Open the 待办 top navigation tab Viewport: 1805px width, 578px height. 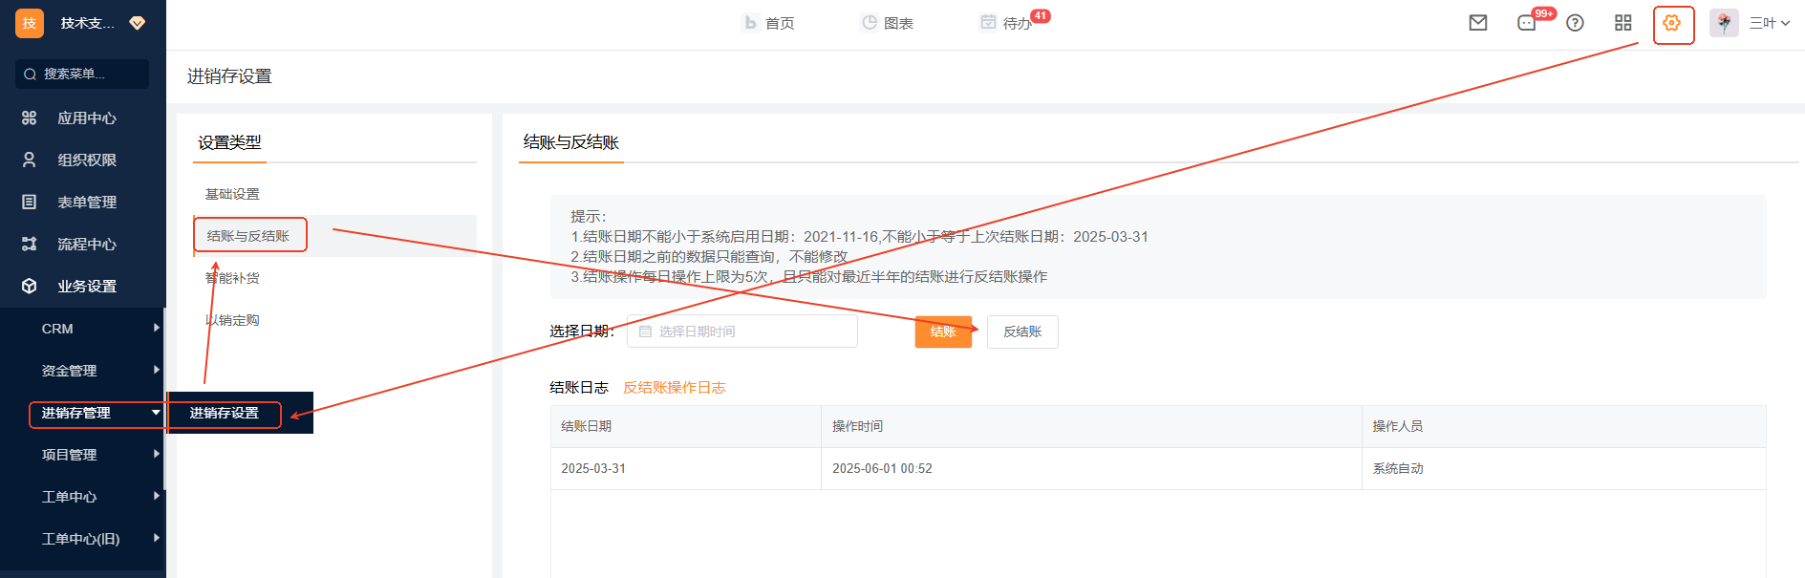pos(1006,23)
